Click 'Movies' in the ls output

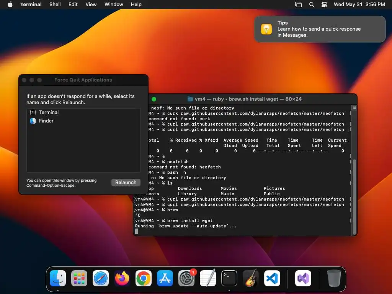coord(229,188)
